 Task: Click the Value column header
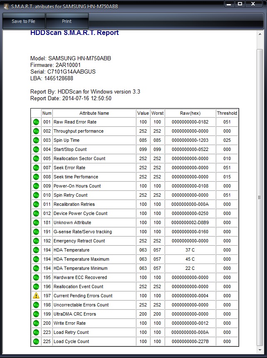coord(143,113)
